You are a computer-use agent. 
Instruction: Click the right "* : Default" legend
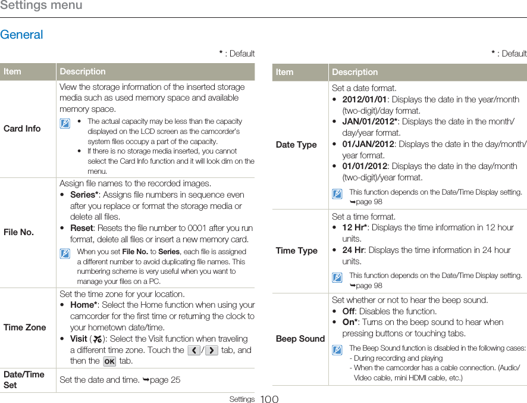(x=509, y=54)
